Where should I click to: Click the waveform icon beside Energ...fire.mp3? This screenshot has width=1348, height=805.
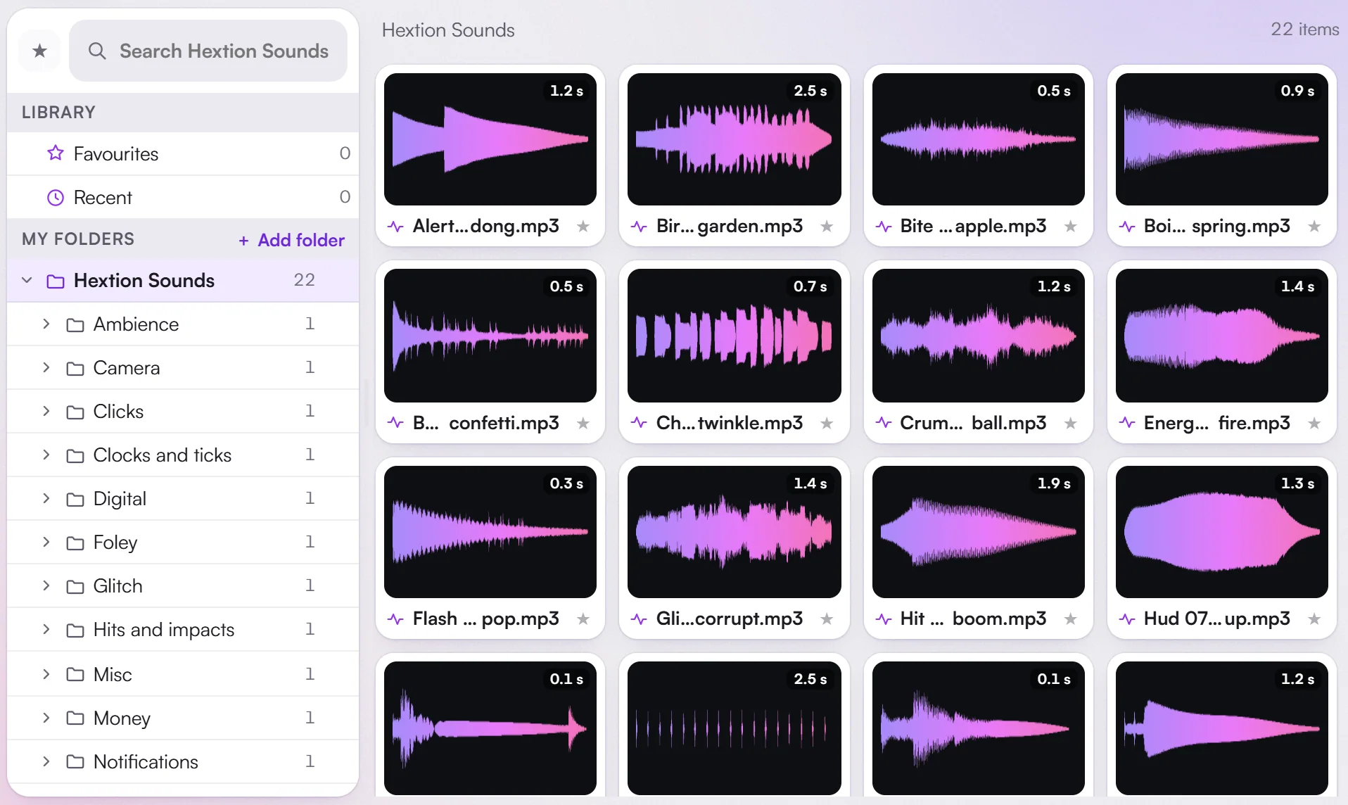pyautogui.click(x=1126, y=423)
